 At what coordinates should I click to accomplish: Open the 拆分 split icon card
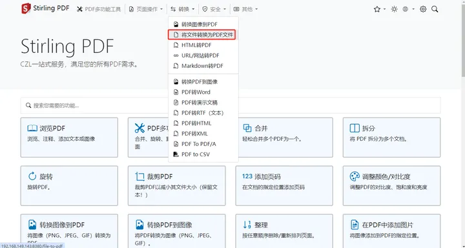click(391, 138)
